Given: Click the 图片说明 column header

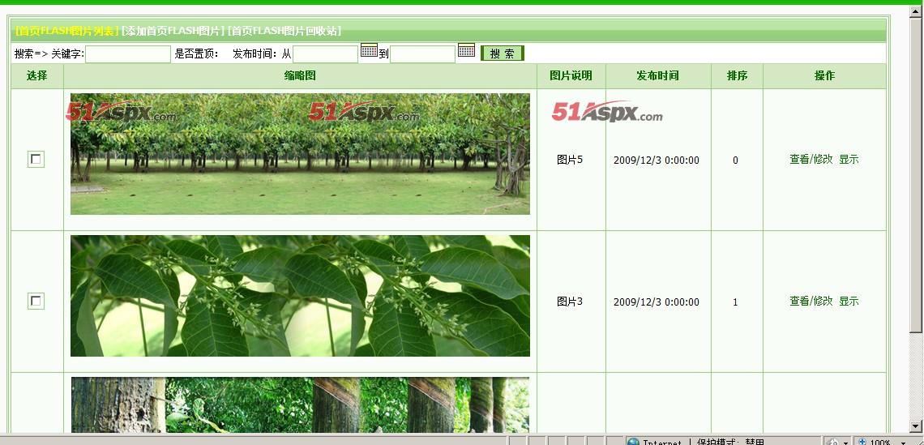Looking at the screenshot, I should click(571, 76).
